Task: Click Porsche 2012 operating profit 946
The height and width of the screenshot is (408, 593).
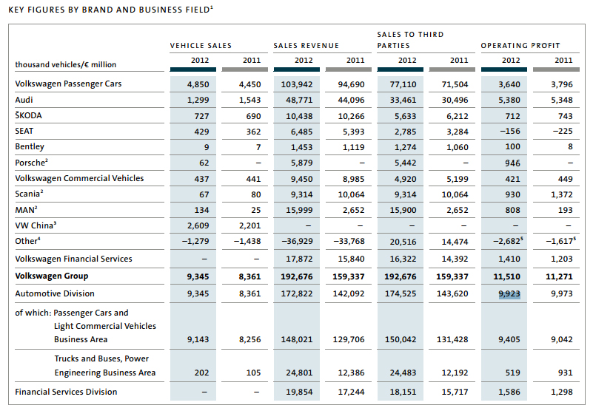Action: 512,163
